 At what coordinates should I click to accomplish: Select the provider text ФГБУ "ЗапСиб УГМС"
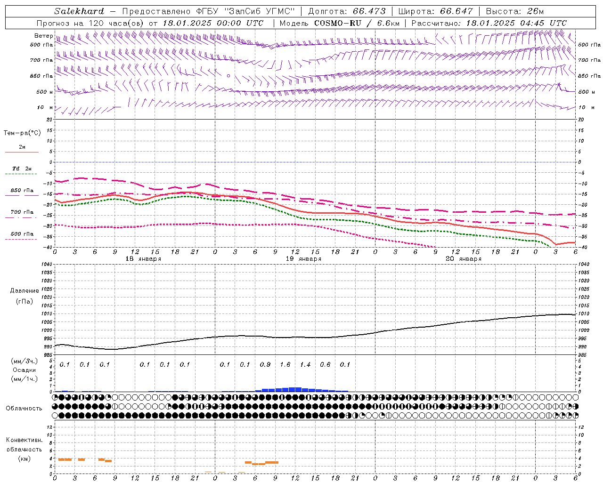(x=244, y=11)
